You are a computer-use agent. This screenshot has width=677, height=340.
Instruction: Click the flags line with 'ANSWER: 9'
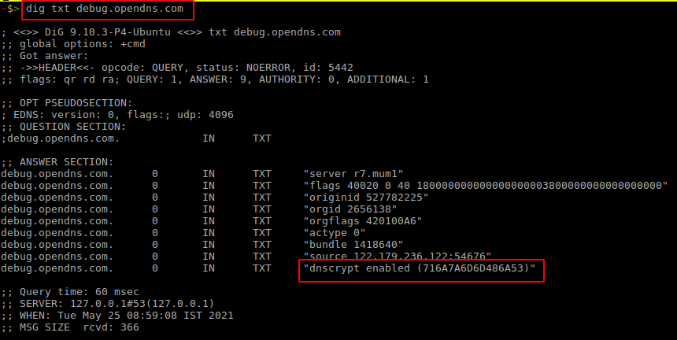(215, 79)
